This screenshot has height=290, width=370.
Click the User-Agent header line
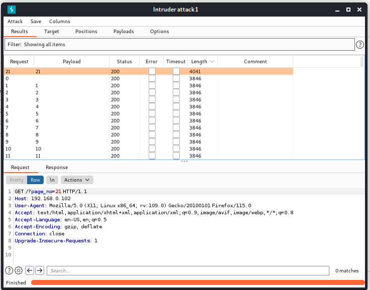click(x=133, y=206)
